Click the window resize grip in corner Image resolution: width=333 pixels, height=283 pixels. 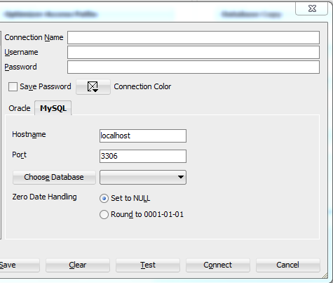click(x=325, y=275)
